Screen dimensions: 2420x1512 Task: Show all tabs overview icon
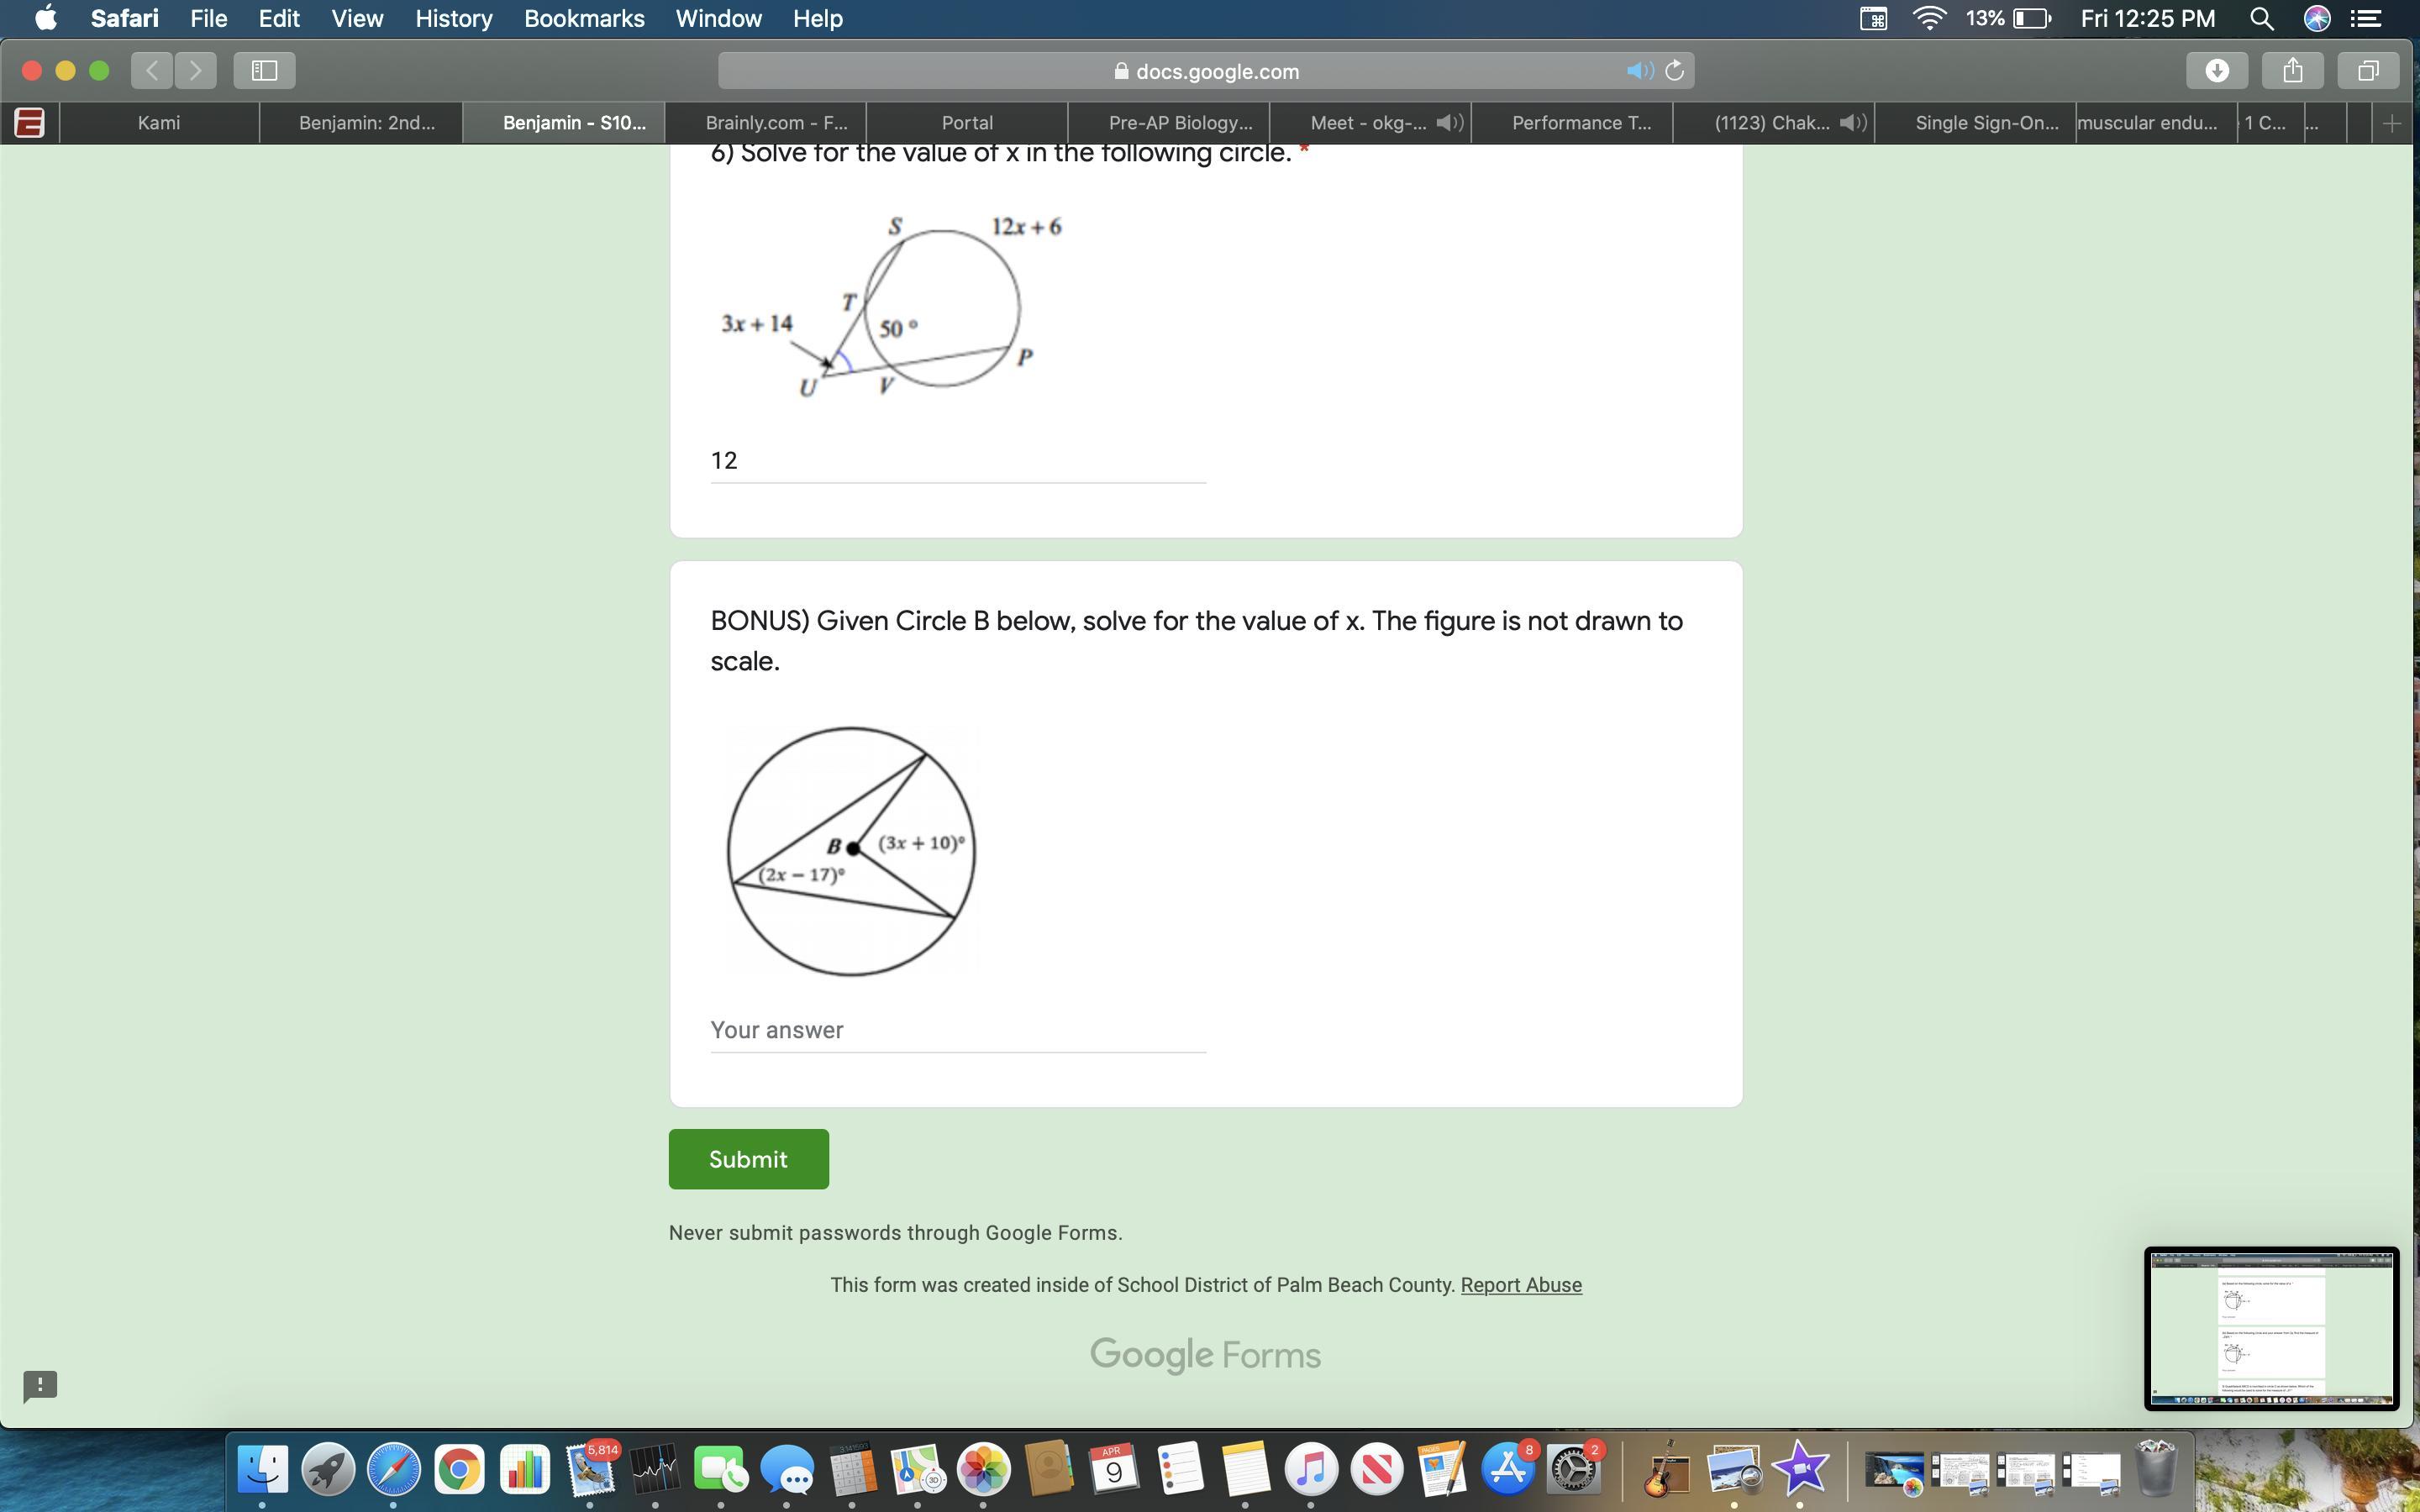[x=2367, y=70]
